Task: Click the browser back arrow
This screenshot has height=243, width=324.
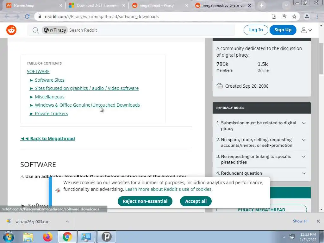Action: click(x=7, y=16)
